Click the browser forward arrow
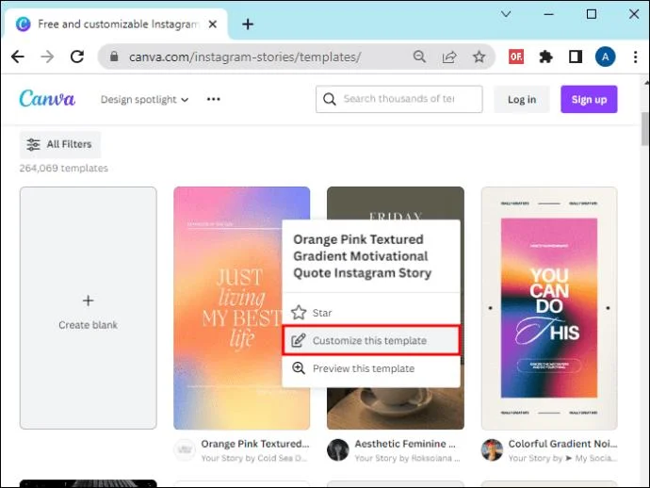 pos(47,57)
